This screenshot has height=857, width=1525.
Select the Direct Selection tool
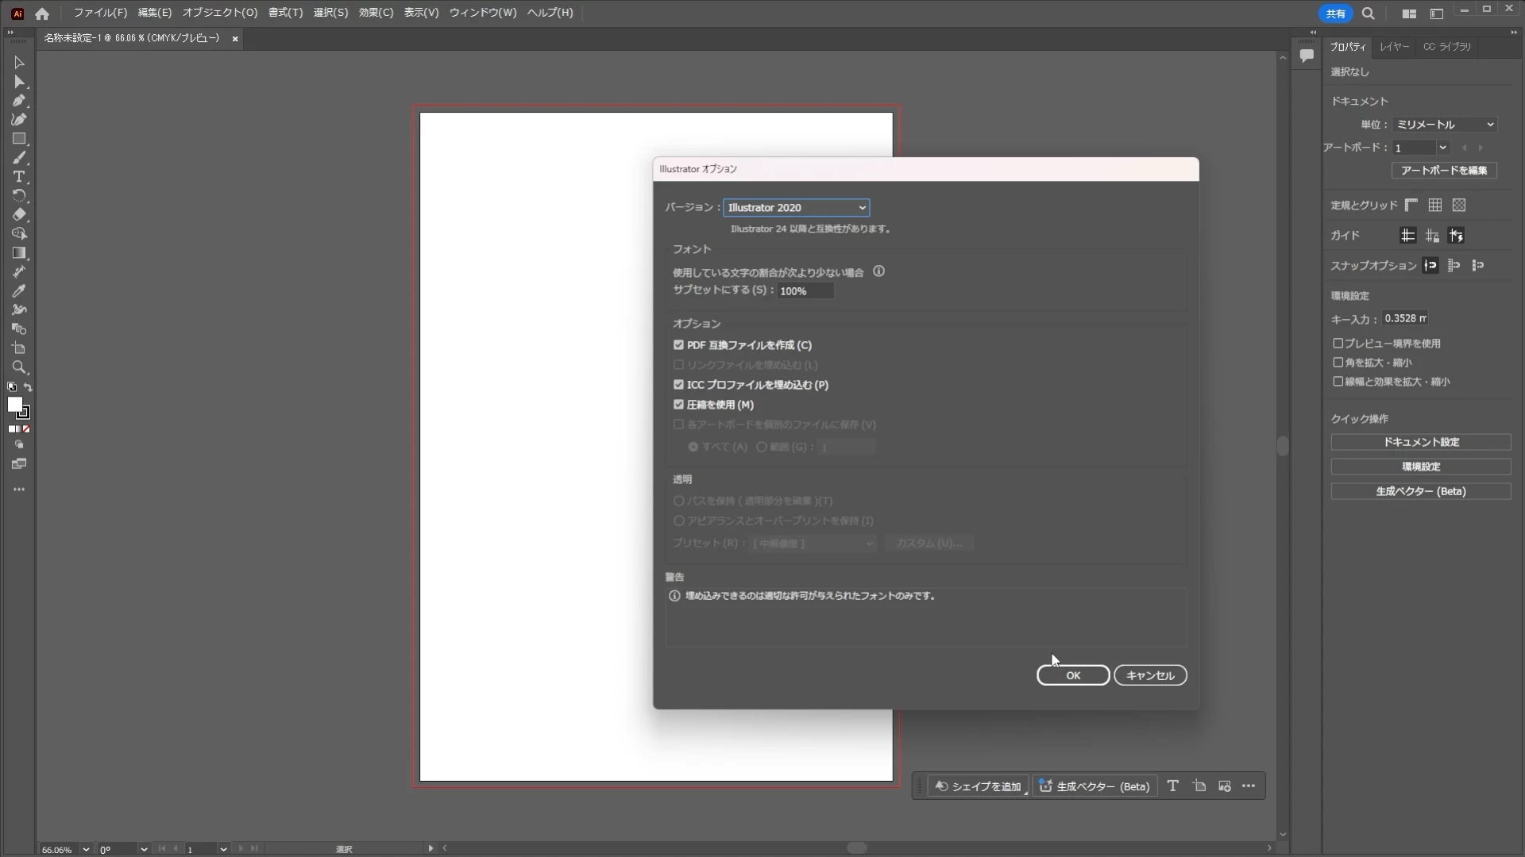pyautogui.click(x=19, y=82)
